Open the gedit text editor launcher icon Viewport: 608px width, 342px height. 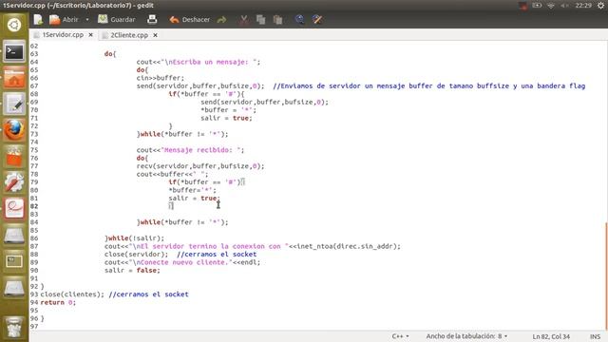(x=14, y=104)
